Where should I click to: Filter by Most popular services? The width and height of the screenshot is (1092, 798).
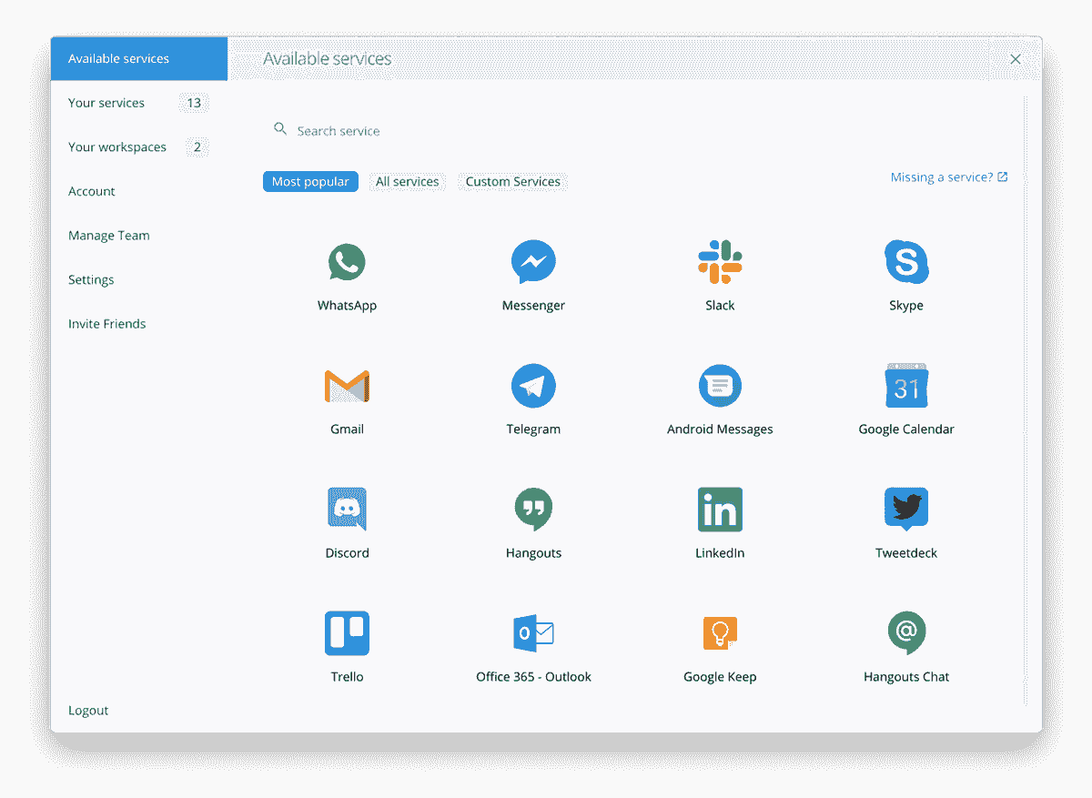pos(310,181)
